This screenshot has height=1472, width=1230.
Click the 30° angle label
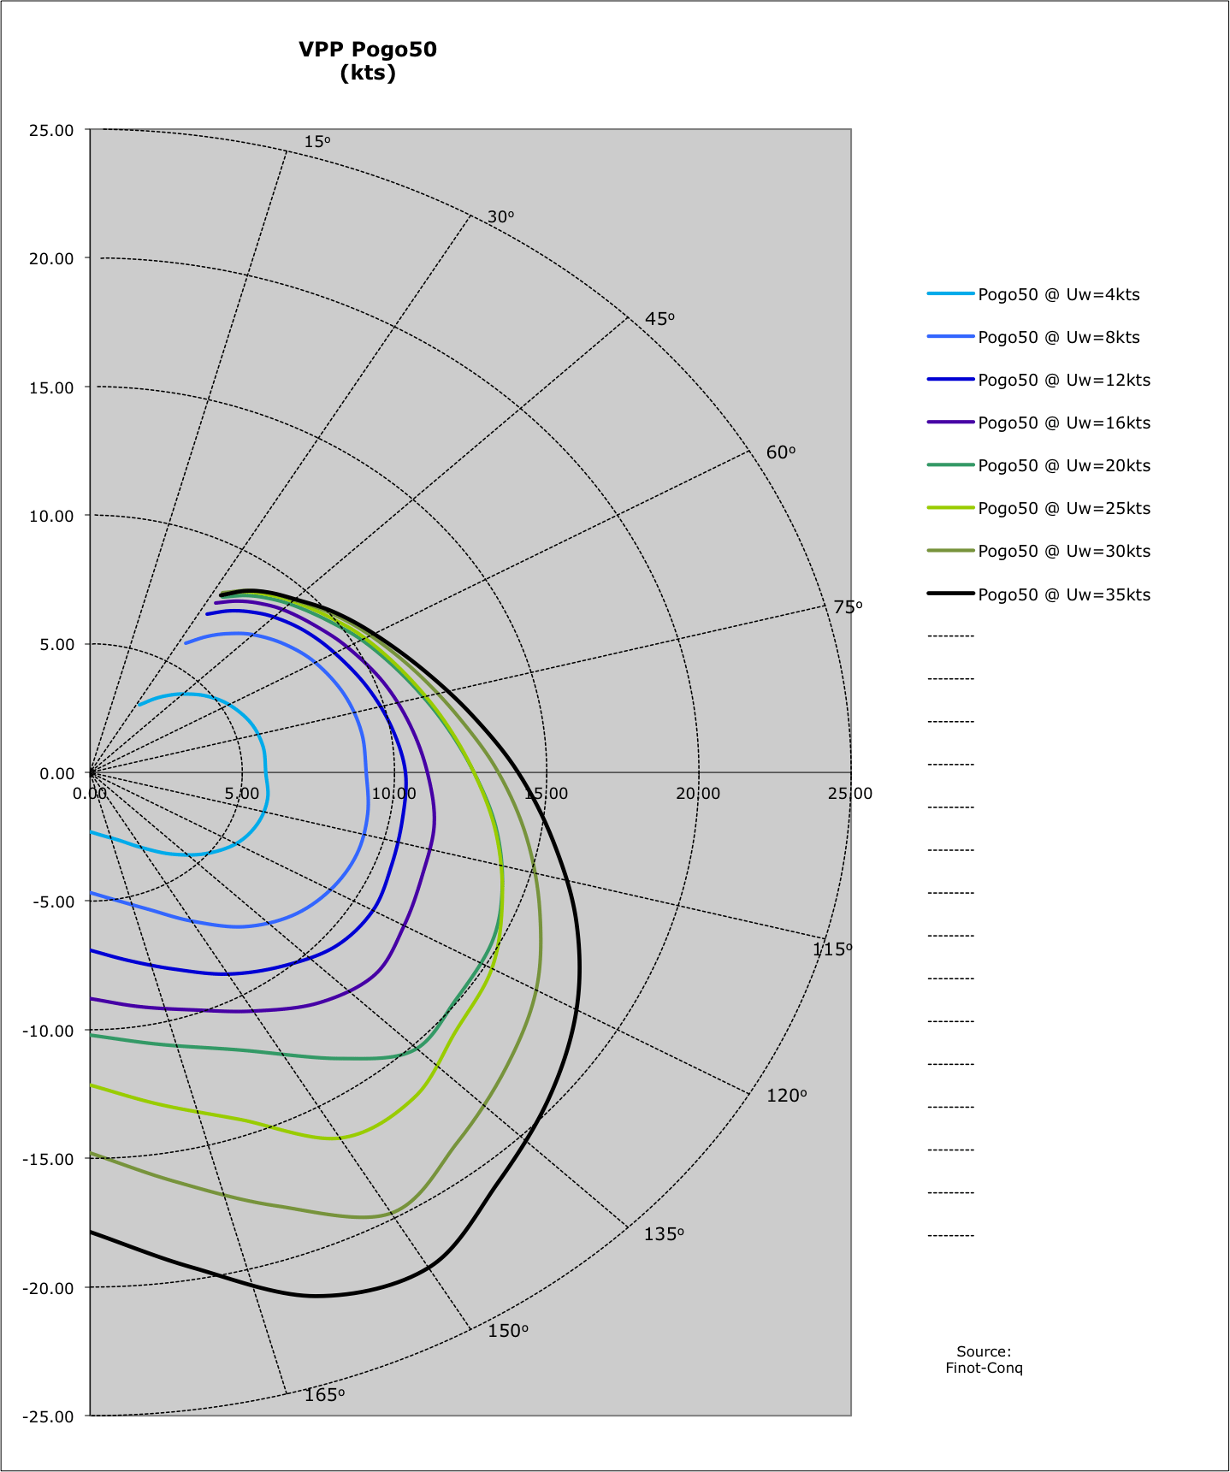point(501,216)
